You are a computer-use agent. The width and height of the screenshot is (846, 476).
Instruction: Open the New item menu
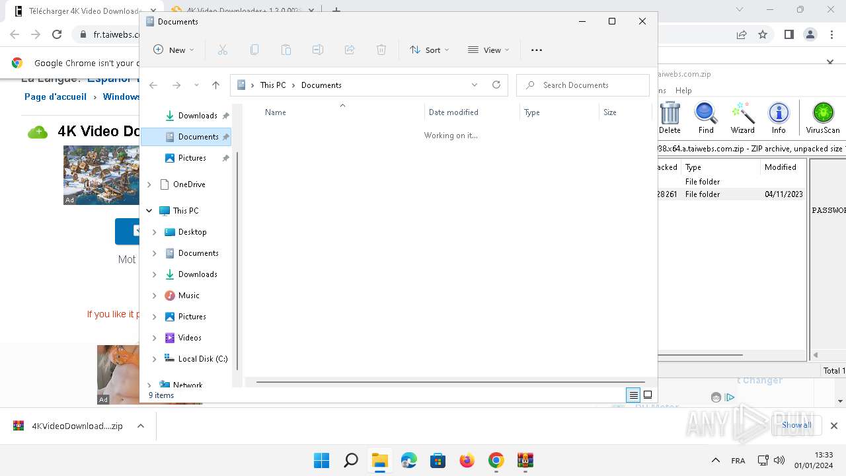coord(174,50)
